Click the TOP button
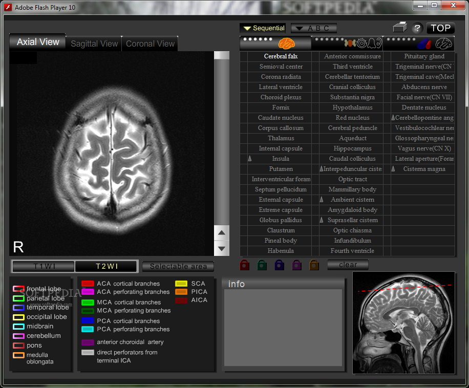This screenshot has width=469, height=388. [441, 28]
